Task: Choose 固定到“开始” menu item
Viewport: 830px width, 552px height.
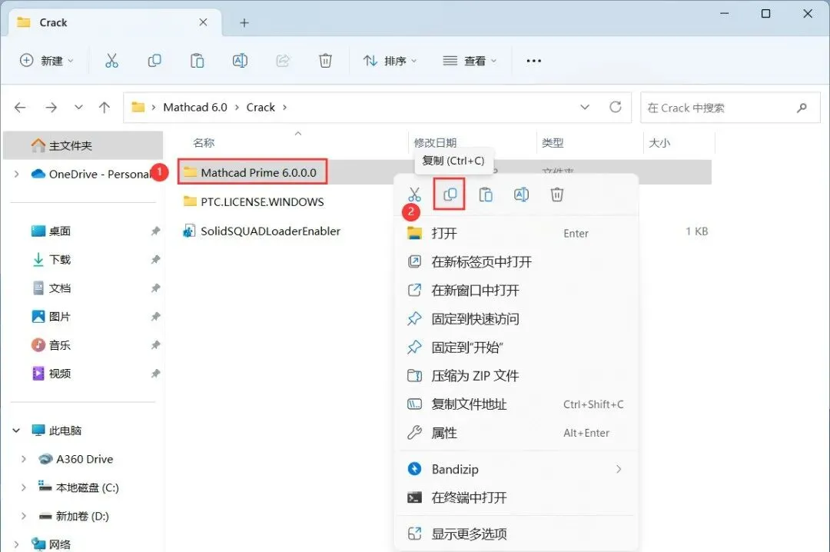Action: 516,347
